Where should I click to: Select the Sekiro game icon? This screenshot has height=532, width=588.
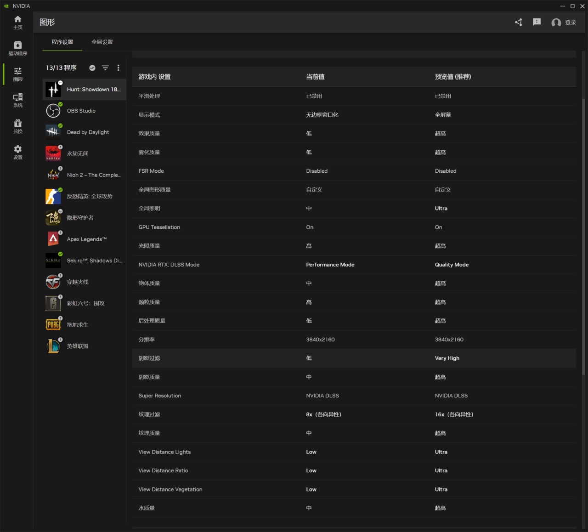click(x=53, y=260)
